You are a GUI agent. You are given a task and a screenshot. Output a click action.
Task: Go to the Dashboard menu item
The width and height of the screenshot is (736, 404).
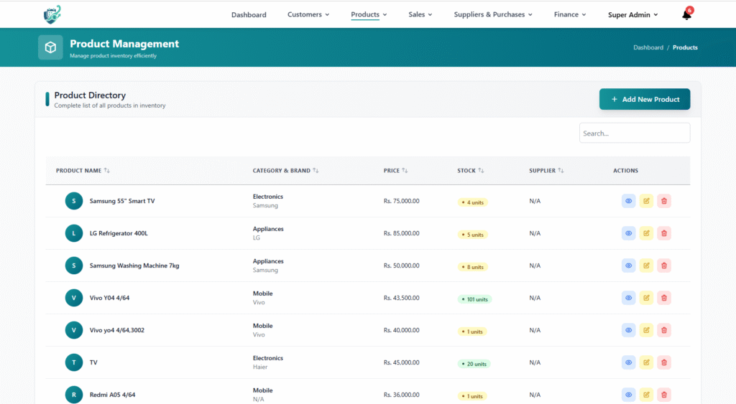click(x=249, y=14)
